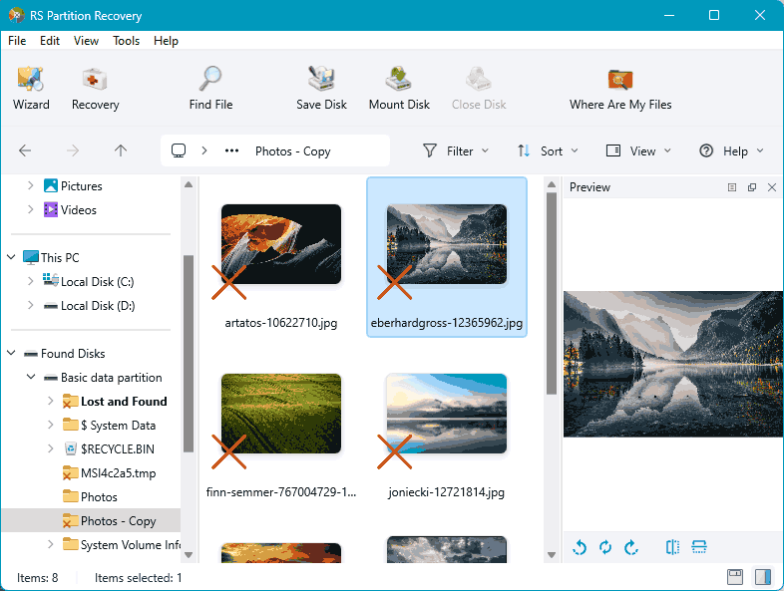Go up one folder level
Screen dimensions: 784x591
pos(121,150)
